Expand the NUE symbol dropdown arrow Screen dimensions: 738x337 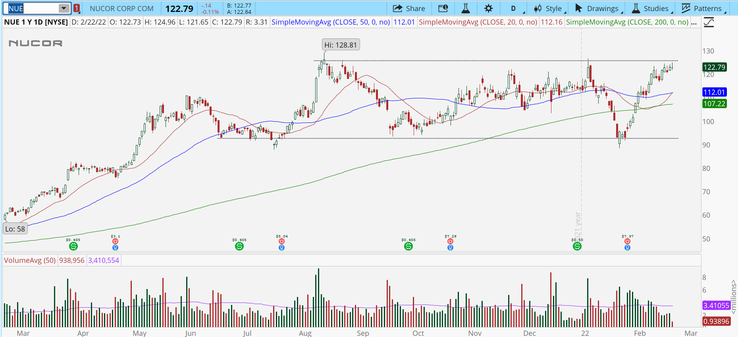coord(64,8)
